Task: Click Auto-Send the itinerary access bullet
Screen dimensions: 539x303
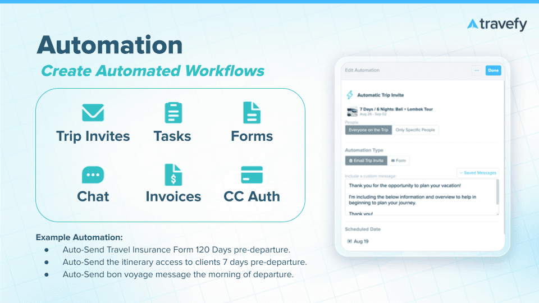Action: (185, 262)
